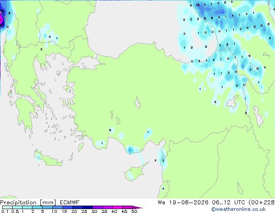275x213 pixels.
Task: Click the '10' precipitation value on map
Action: click(198, 5)
